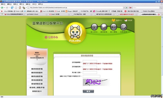The height and width of the screenshot is (98, 163).
Task: Open 變更會員資料 in the sidebar
Action: point(37,73)
